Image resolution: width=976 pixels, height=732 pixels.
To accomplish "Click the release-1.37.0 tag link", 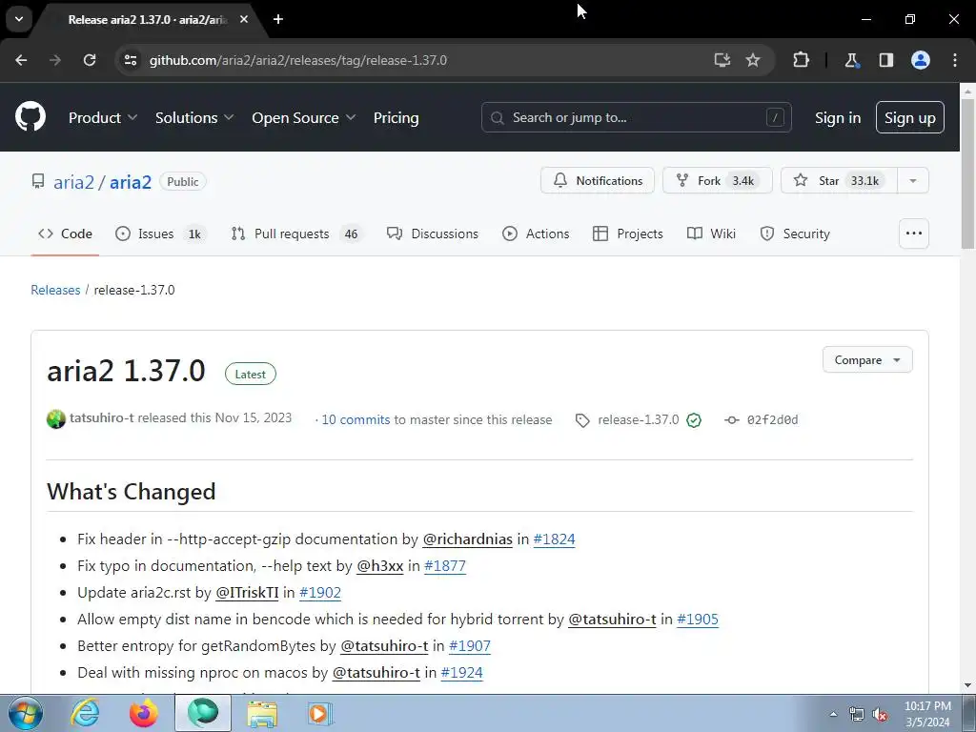I will [x=638, y=419].
